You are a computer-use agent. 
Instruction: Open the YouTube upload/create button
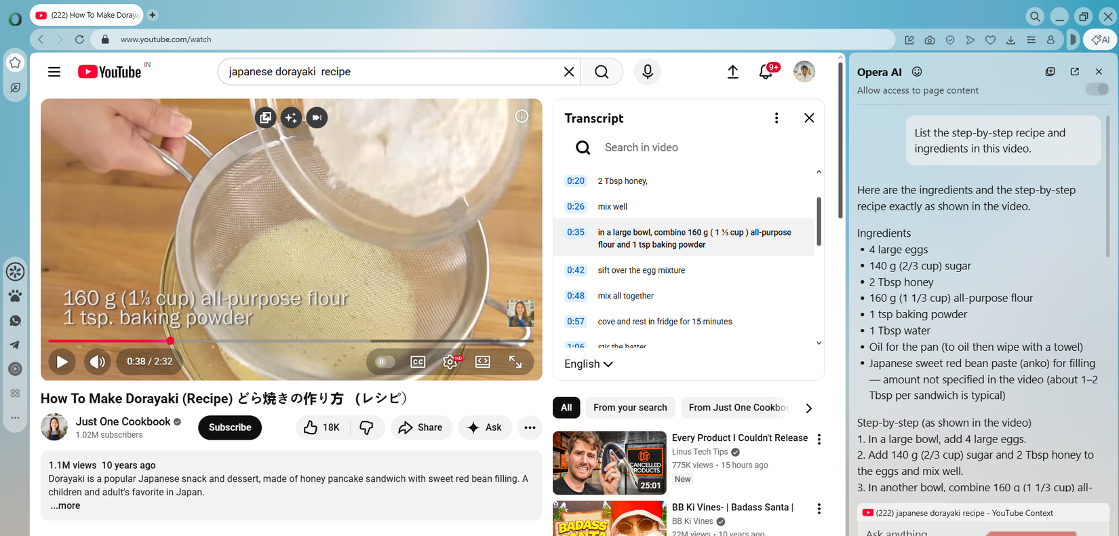733,72
